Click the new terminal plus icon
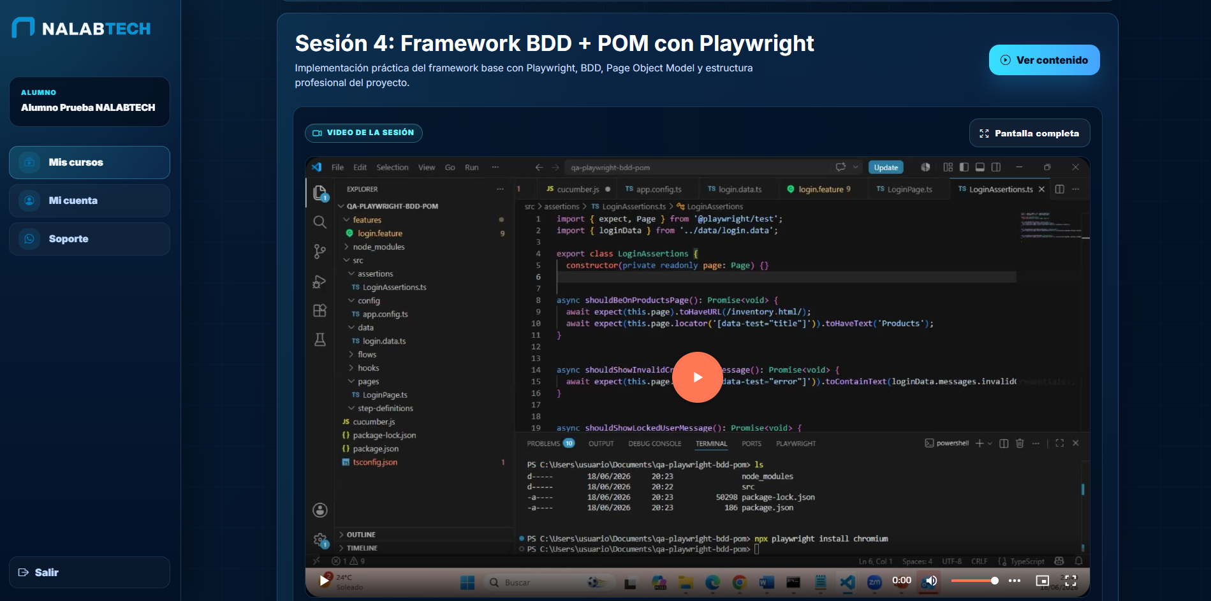Viewport: 1211px width, 601px height. [x=980, y=444]
